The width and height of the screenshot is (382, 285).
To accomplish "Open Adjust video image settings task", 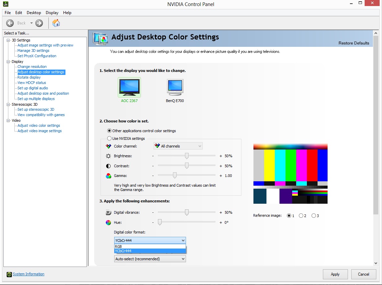I will coord(39,131).
